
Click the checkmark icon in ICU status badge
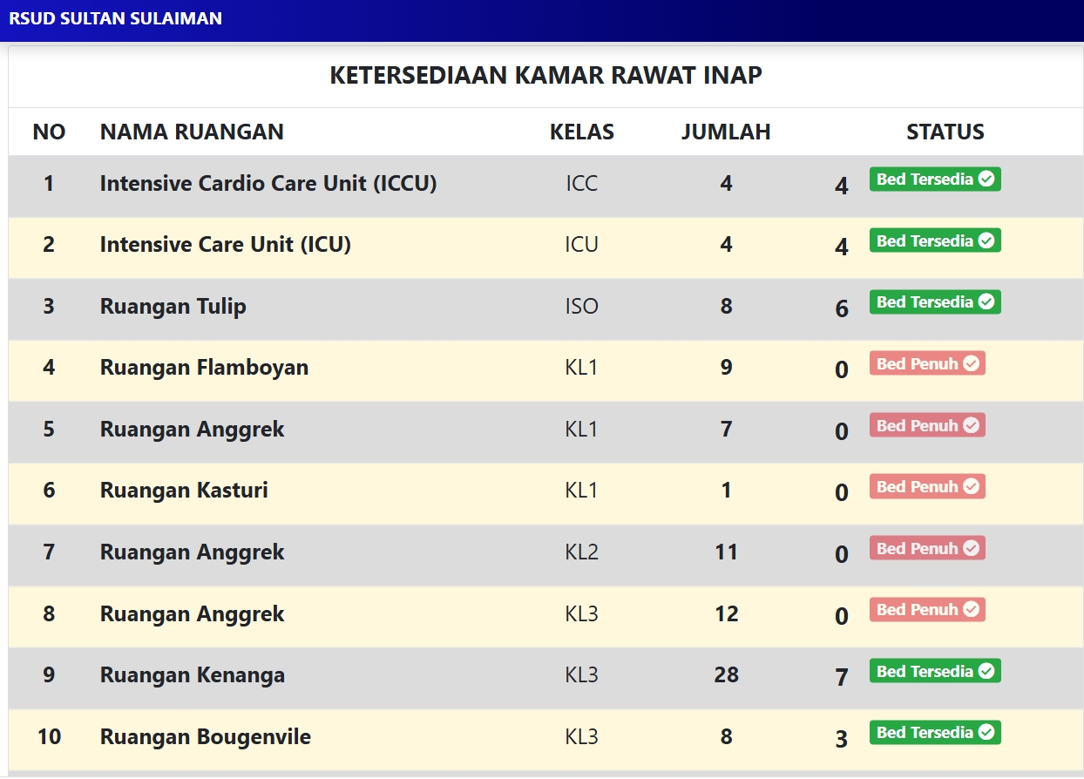[x=986, y=241]
